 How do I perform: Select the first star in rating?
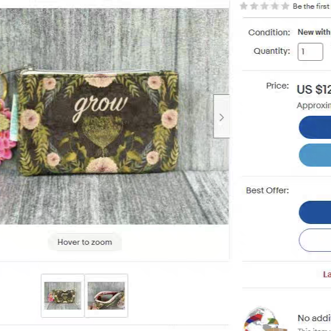(x=244, y=6)
